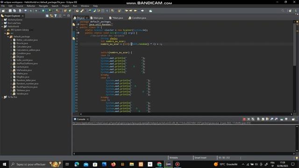
Task: Open the File menu
Action: pyautogui.click(x=3, y=6)
